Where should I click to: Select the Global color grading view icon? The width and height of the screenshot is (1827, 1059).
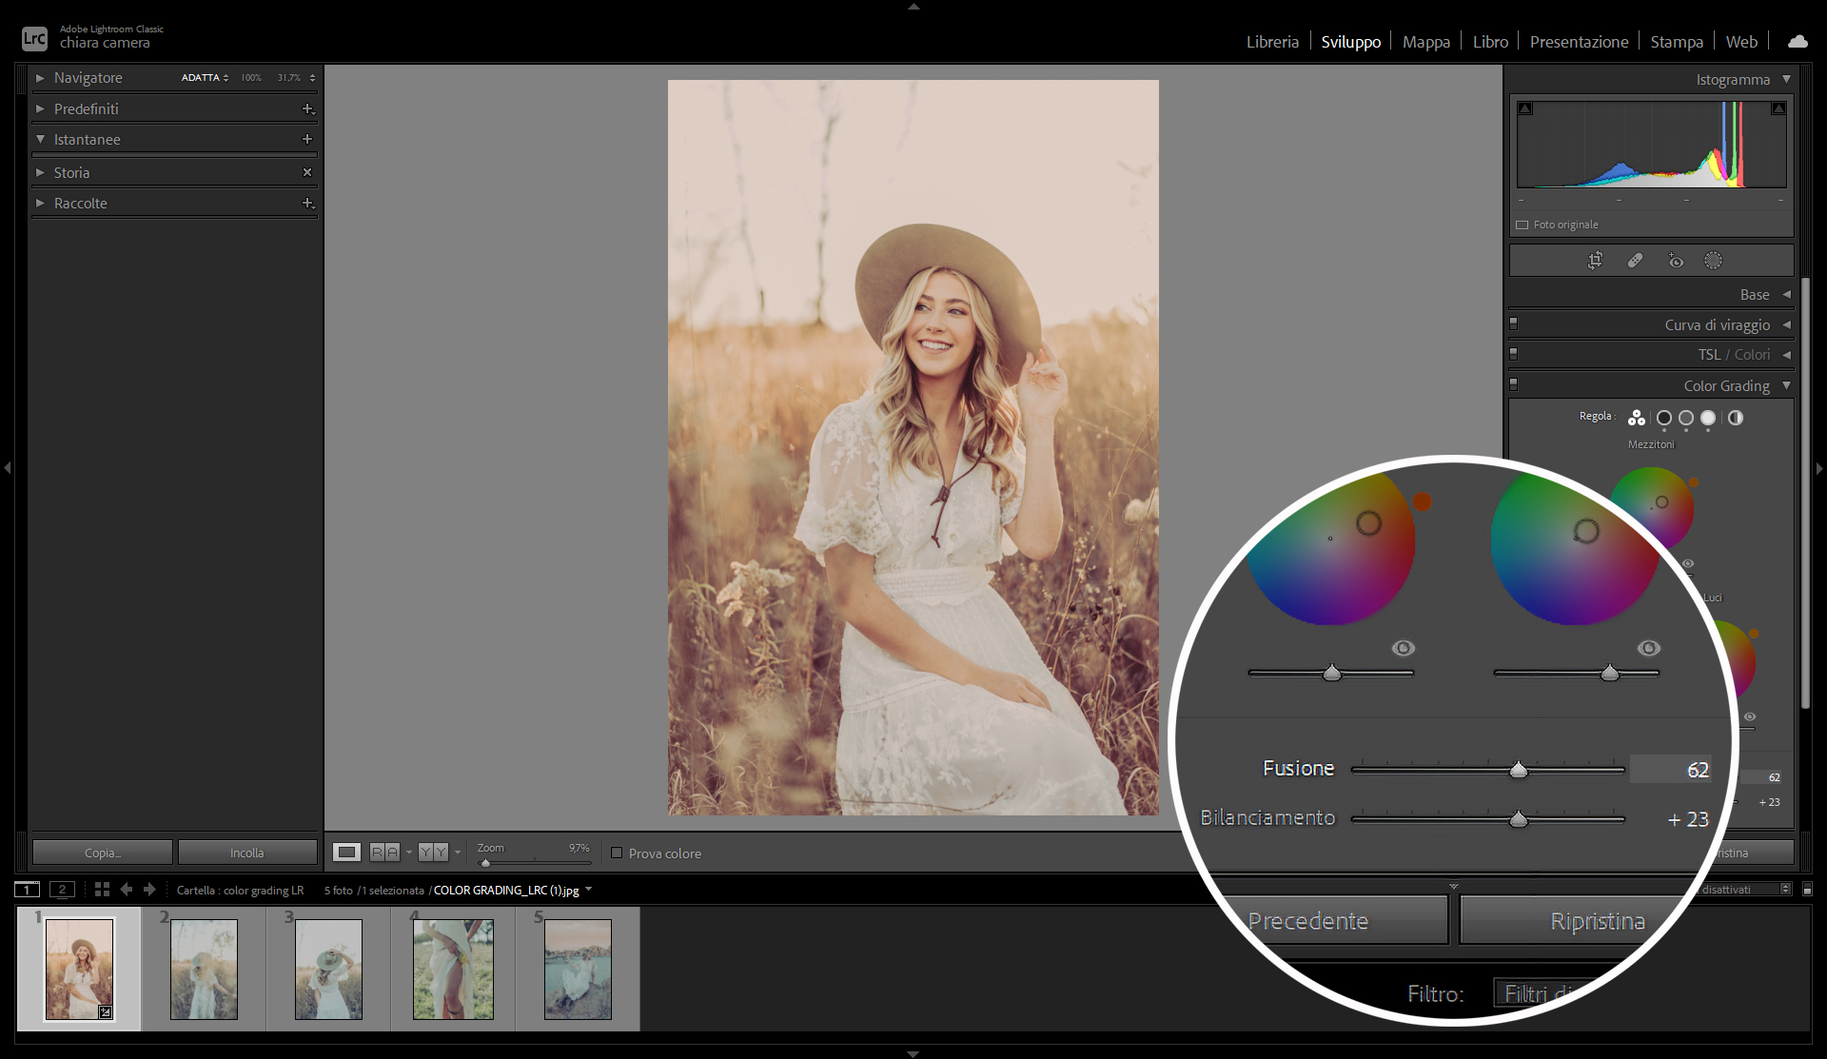[x=1736, y=418]
